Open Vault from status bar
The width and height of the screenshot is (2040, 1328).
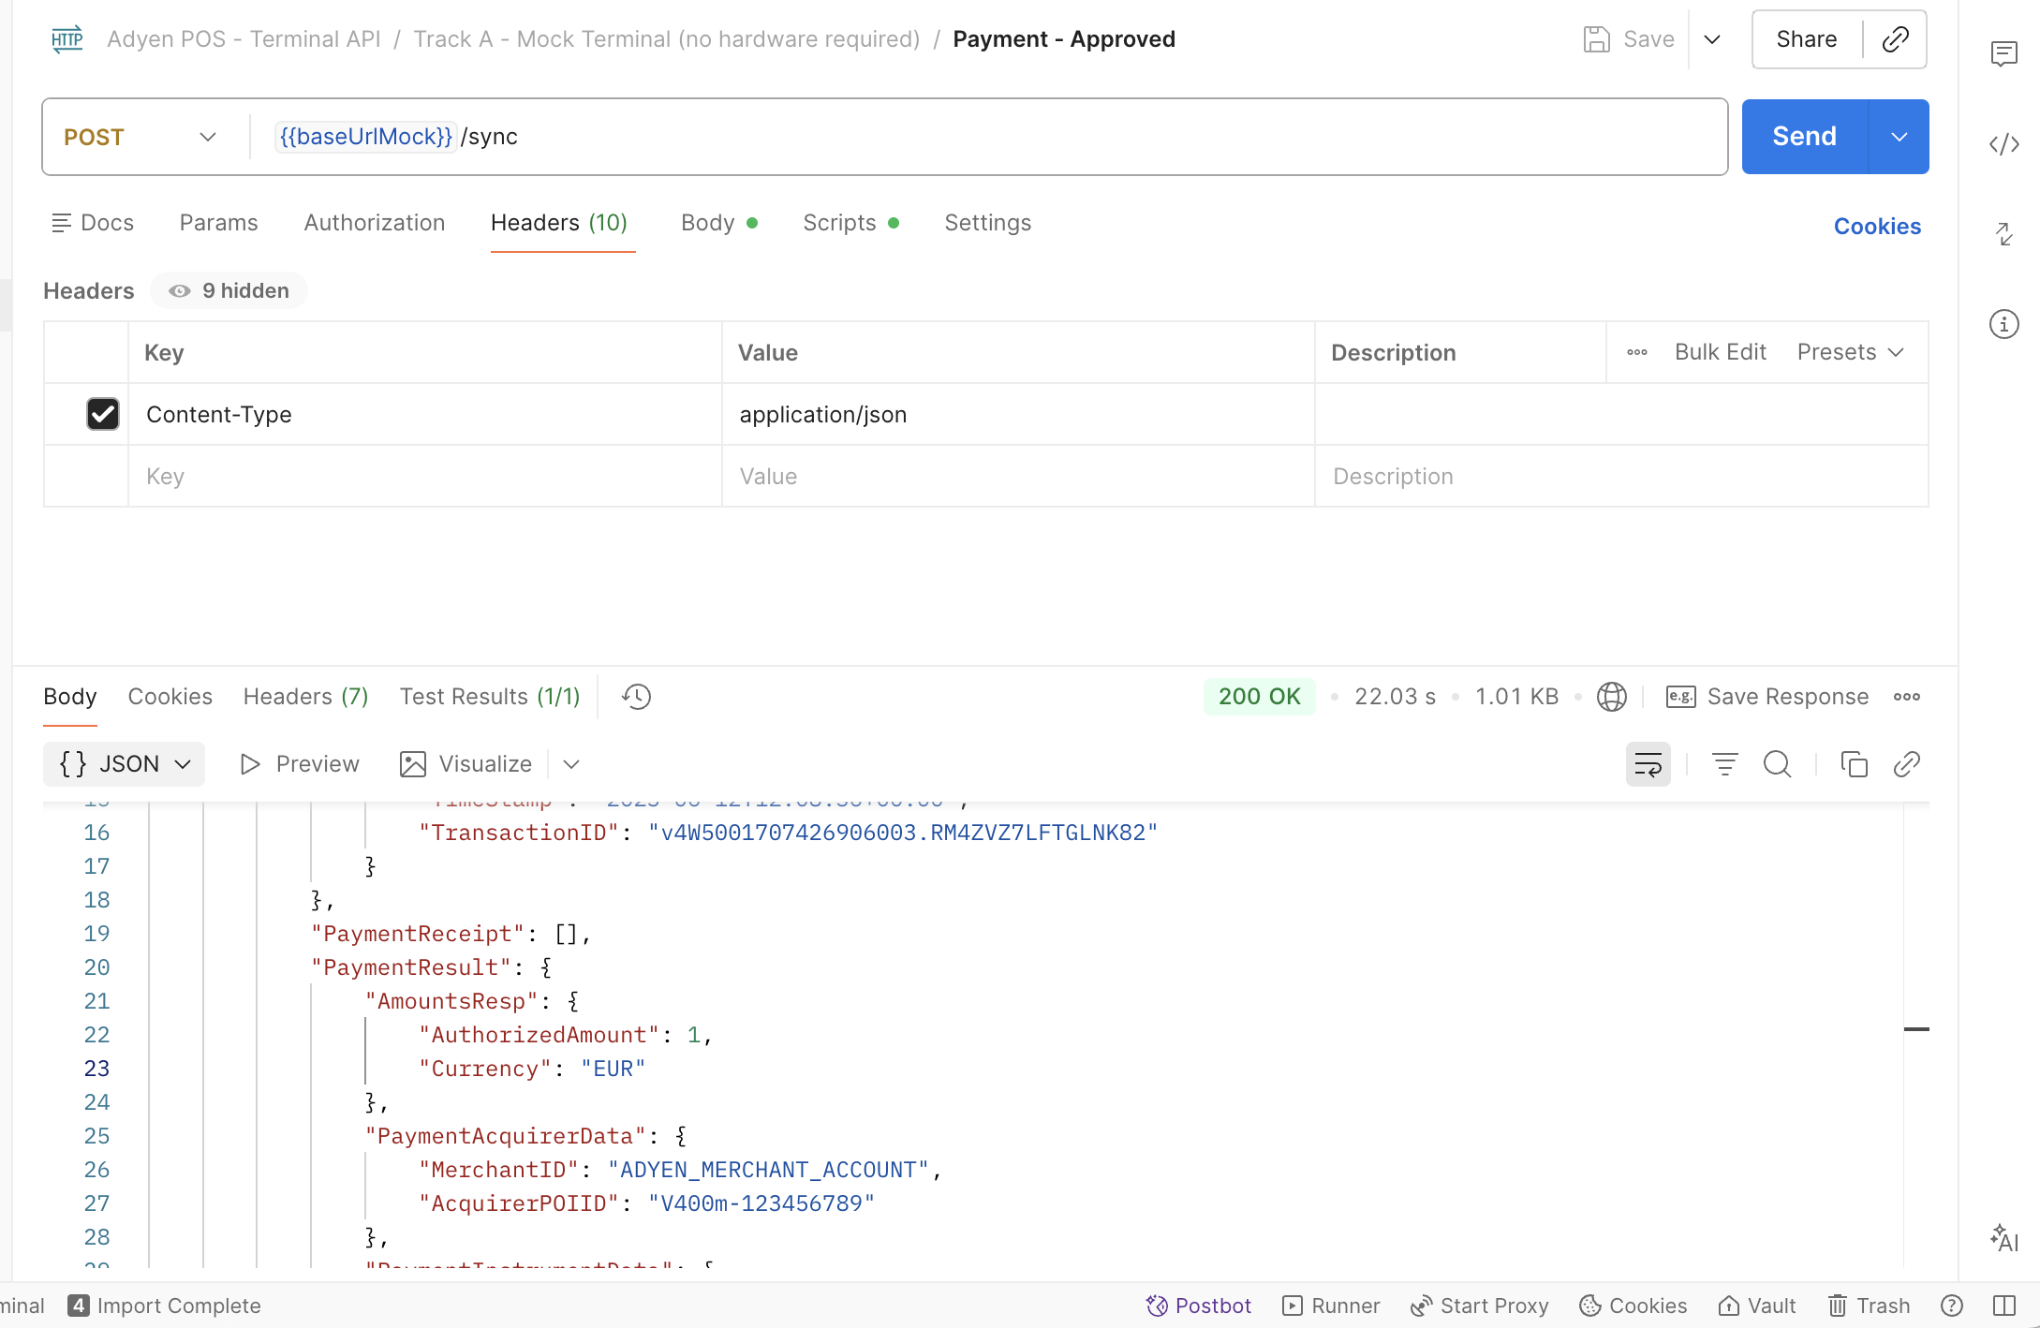click(x=1756, y=1306)
